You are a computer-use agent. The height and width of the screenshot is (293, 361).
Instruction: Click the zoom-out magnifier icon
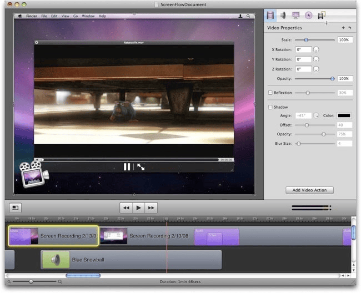pyautogui.click(x=9, y=282)
